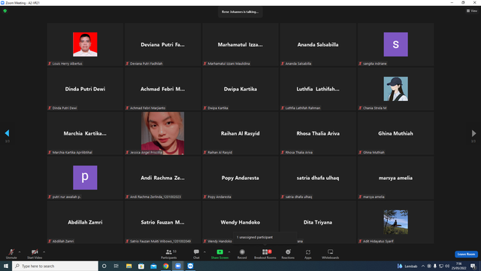Click the '1 unassigned participant' tooltip
Screen dimensions: 481x271
[265, 237]
